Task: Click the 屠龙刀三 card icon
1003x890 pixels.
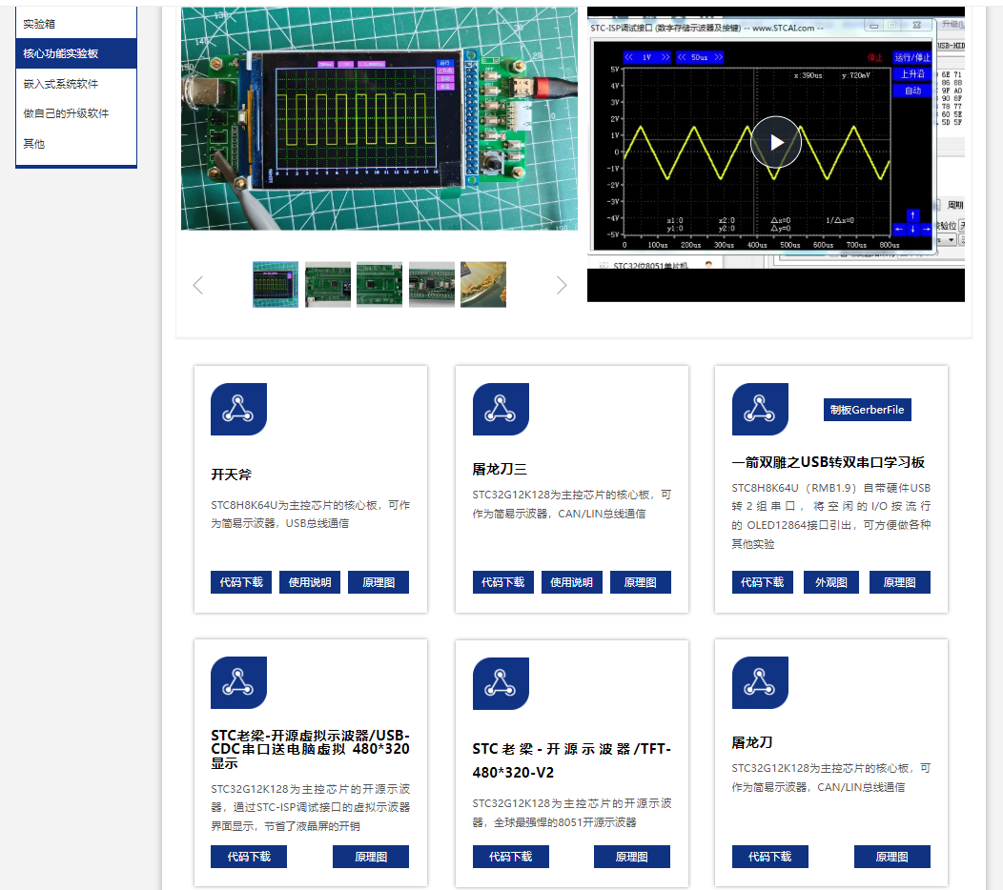Action: 501,409
